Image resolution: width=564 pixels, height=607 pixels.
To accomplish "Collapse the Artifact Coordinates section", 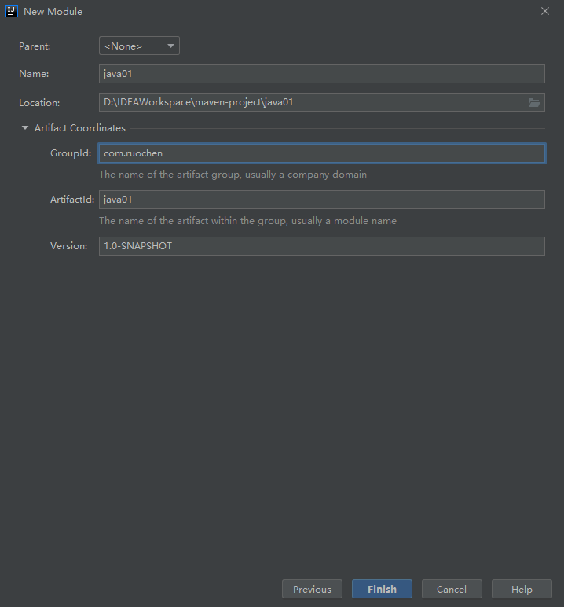I will 25,127.
